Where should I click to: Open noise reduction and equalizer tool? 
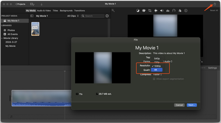click(x=168, y=10)
